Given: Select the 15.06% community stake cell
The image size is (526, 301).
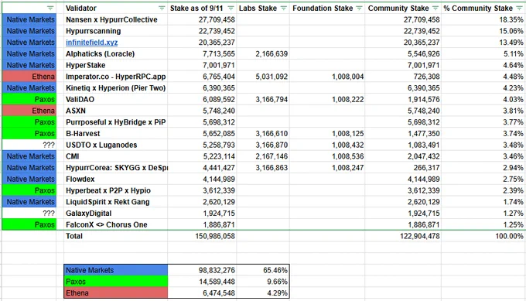Looking at the screenshot, I should 483,31.
